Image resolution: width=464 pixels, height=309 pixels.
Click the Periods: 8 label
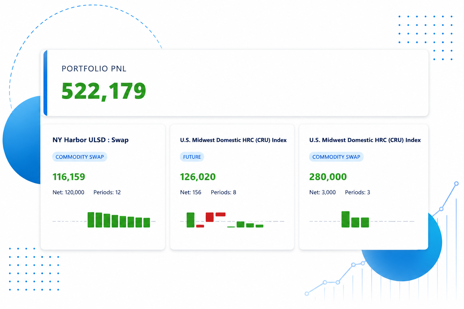pyautogui.click(x=224, y=193)
